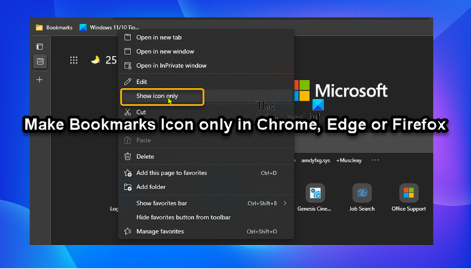Click the 25 temperature reading
The width and height of the screenshot is (471, 269).
point(111,60)
